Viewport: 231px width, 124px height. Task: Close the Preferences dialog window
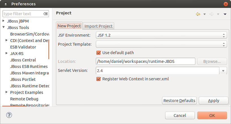[225, 4]
